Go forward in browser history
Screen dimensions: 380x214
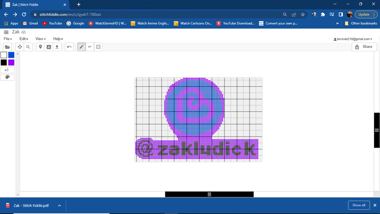(15, 14)
